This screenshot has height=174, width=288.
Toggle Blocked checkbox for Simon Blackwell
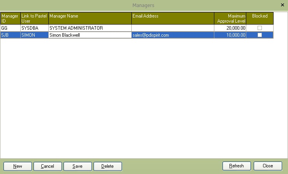tap(260, 35)
